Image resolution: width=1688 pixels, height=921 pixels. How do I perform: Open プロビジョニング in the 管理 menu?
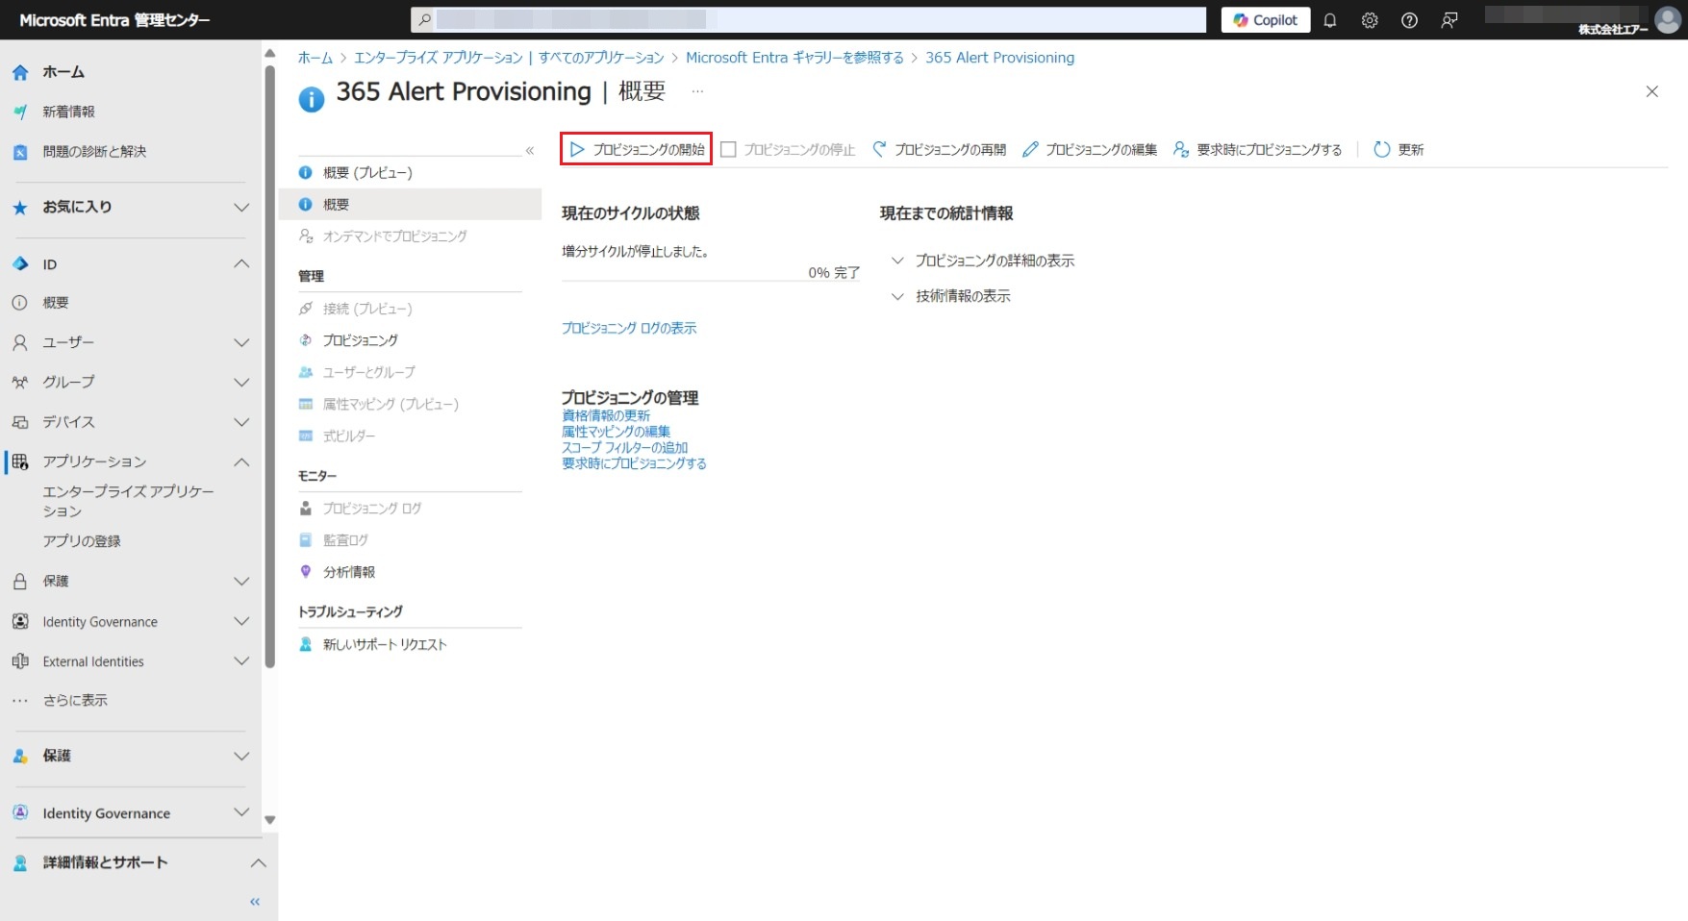click(x=360, y=340)
